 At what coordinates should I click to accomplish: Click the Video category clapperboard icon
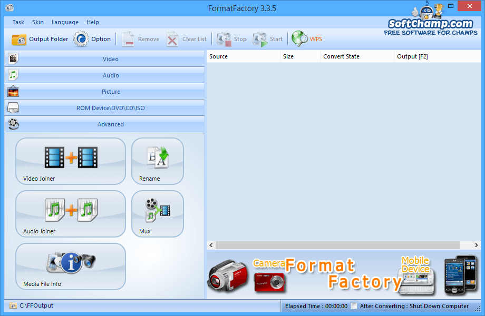tap(13, 58)
